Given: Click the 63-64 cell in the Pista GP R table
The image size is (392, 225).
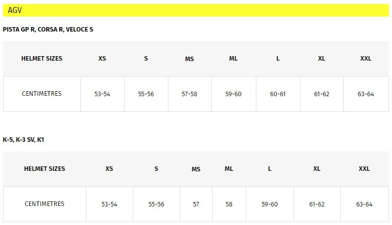Looking at the screenshot, I should [366, 94].
